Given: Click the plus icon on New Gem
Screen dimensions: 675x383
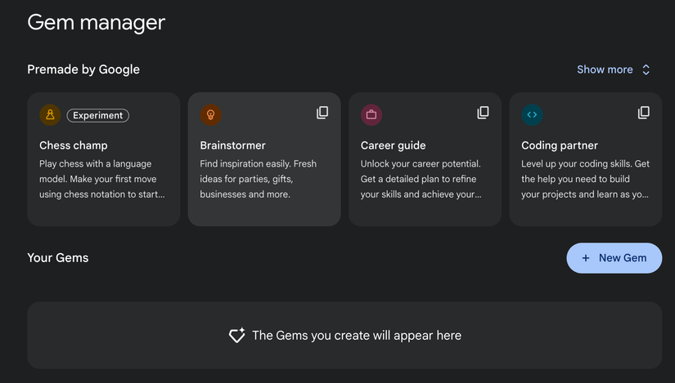Looking at the screenshot, I should click(x=586, y=258).
